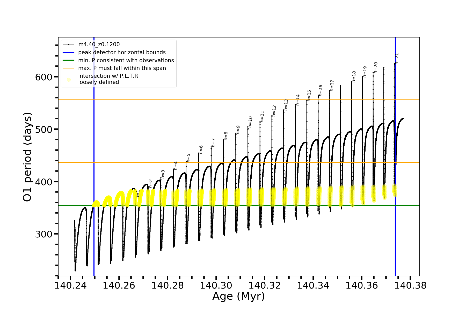Click the 'max. P must fall within this span' legend text

[x=122, y=68]
